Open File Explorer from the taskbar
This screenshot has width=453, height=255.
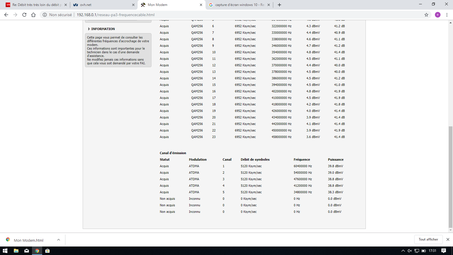pos(16,251)
